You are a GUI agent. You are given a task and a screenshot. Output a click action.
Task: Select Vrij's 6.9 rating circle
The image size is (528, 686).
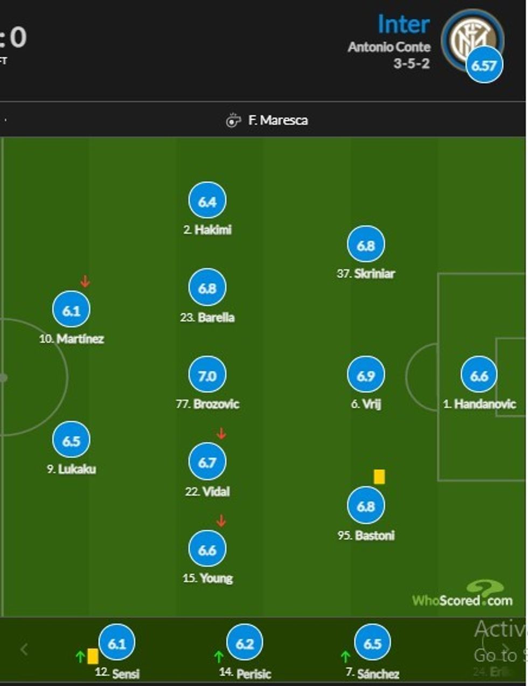(x=366, y=375)
